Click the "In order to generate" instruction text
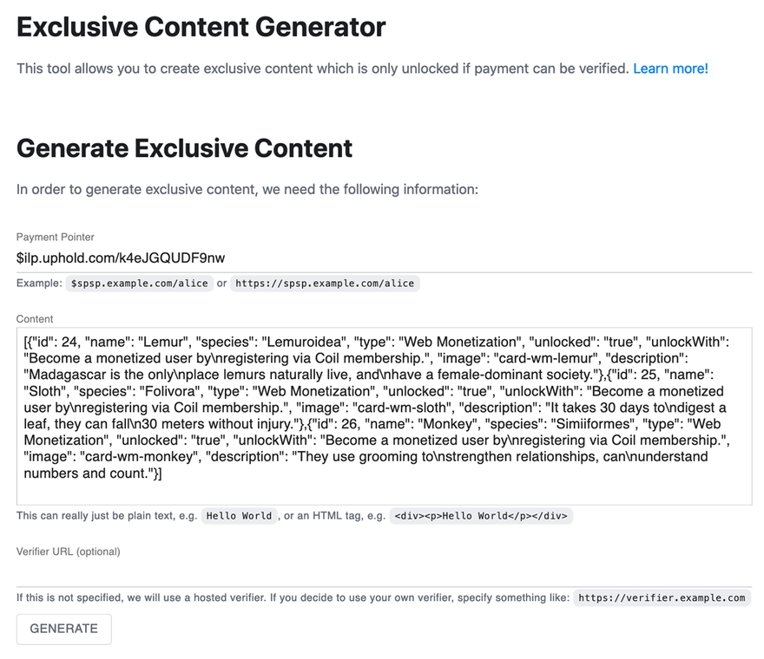Viewport: 764px width, 659px height. (247, 189)
